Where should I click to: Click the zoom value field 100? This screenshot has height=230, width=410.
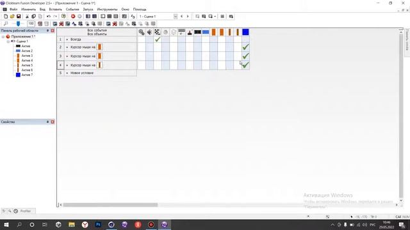pyautogui.click(x=31, y=24)
